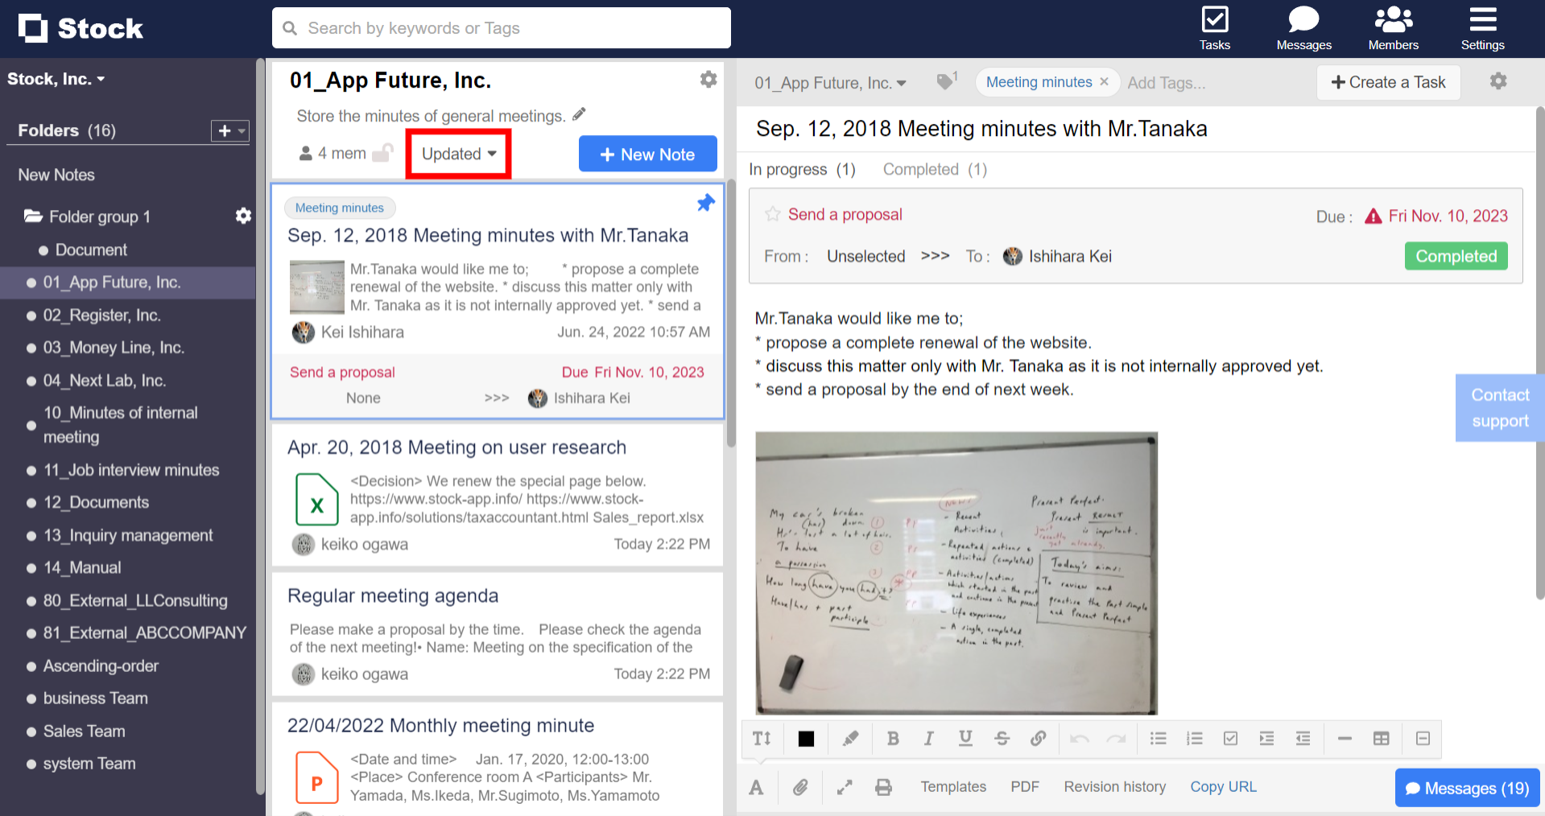
Task: Open the Updated sort dropdown
Action: coord(458,154)
